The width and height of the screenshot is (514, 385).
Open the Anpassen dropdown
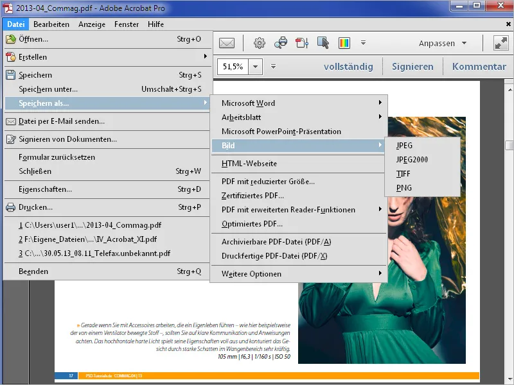(443, 43)
